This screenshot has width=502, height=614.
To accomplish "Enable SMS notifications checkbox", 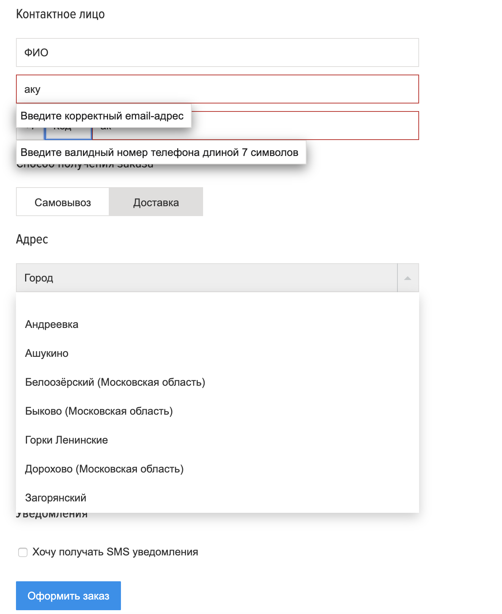I will coord(23,552).
